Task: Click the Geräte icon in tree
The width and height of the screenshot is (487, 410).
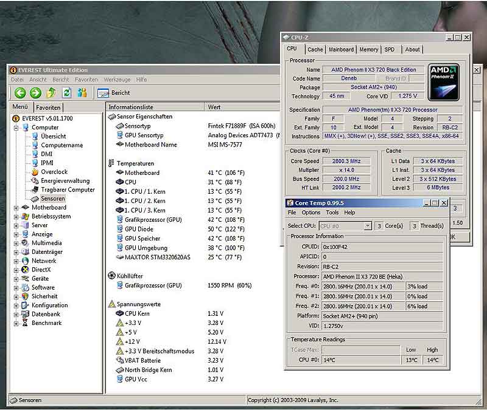Action: pyautogui.click(x=25, y=279)
